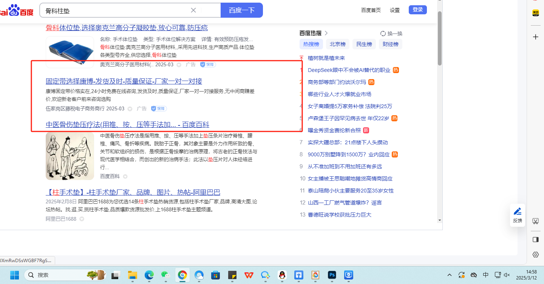Screen dimensions: 544x284
Task: Open the sidebar settings gear icon
Action: click(x=535, y=255)
